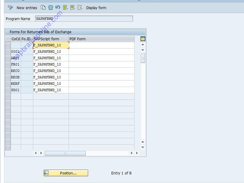Click the company code cell FR01
Viewport: 244px width, 183px height.
(16, 64)
